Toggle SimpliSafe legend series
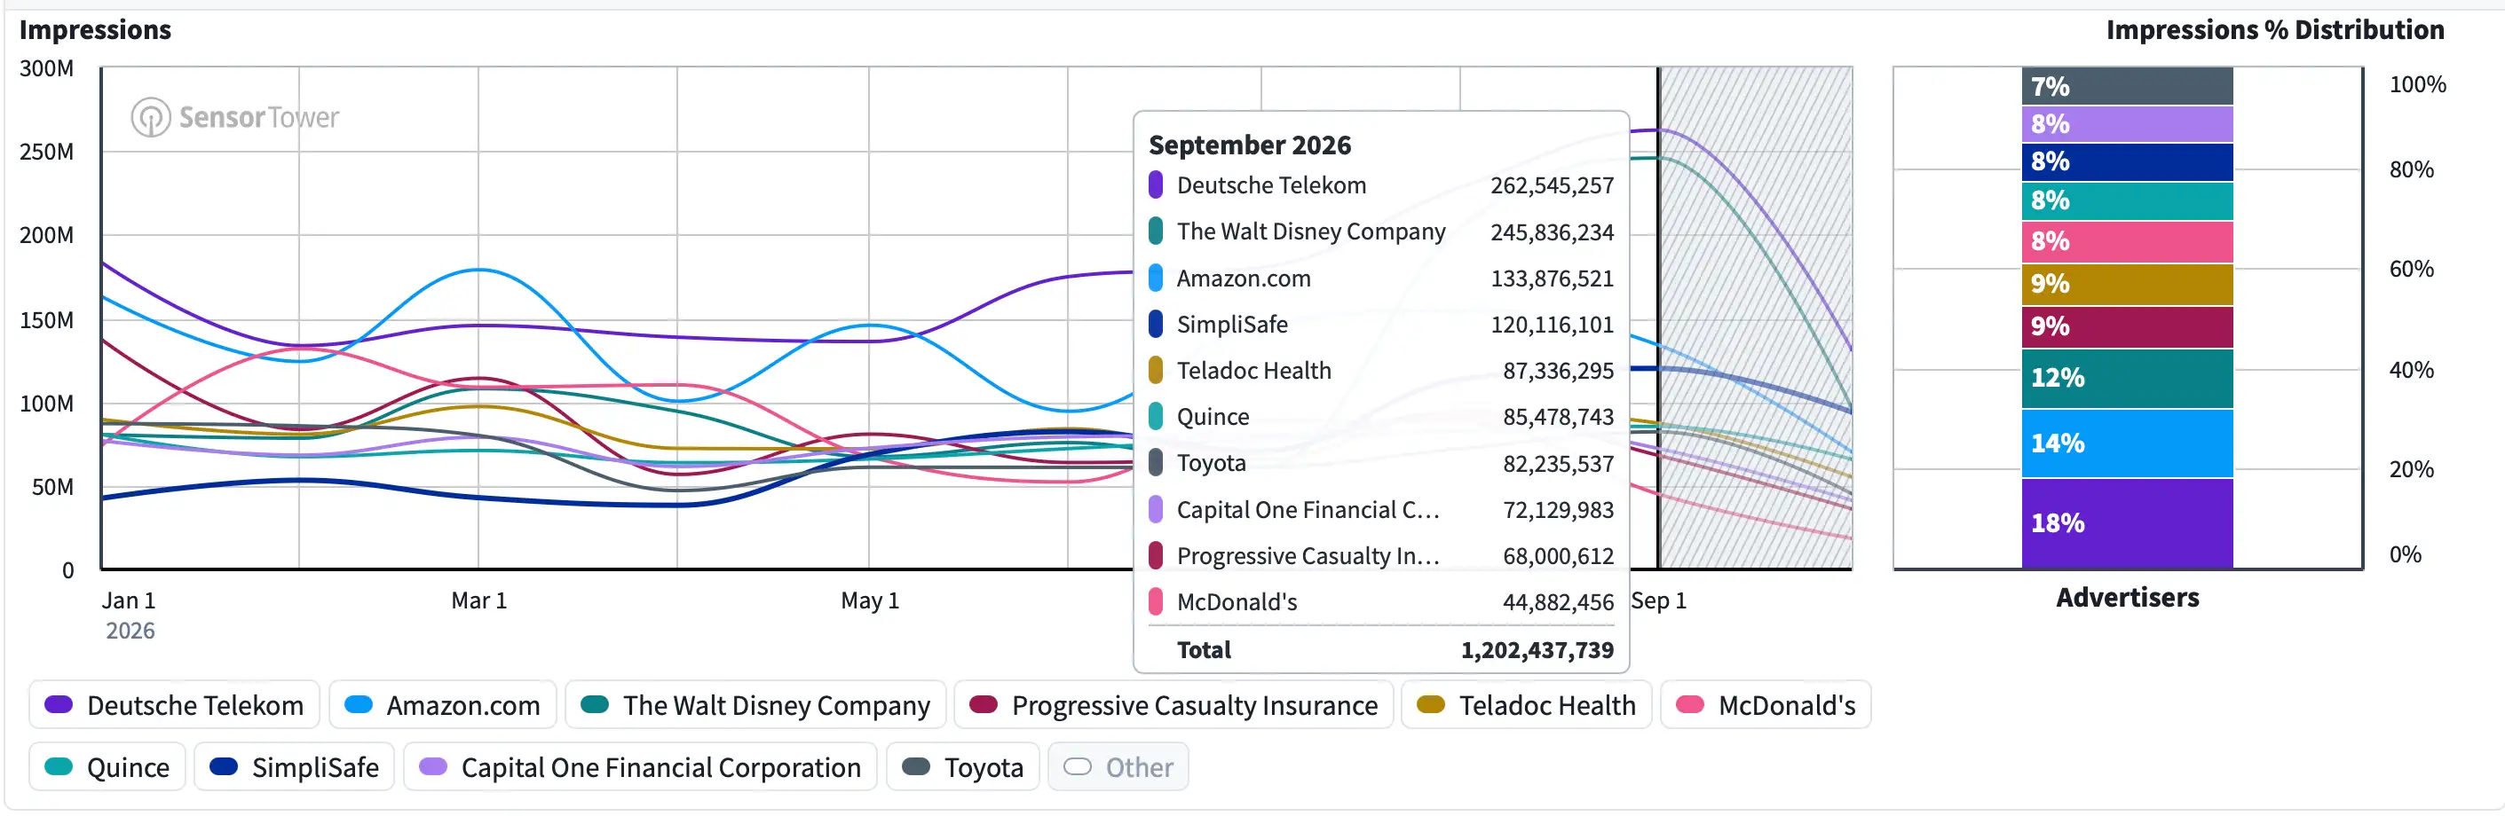This screenshot has height=816, width=2505. (x=295, y=767)
